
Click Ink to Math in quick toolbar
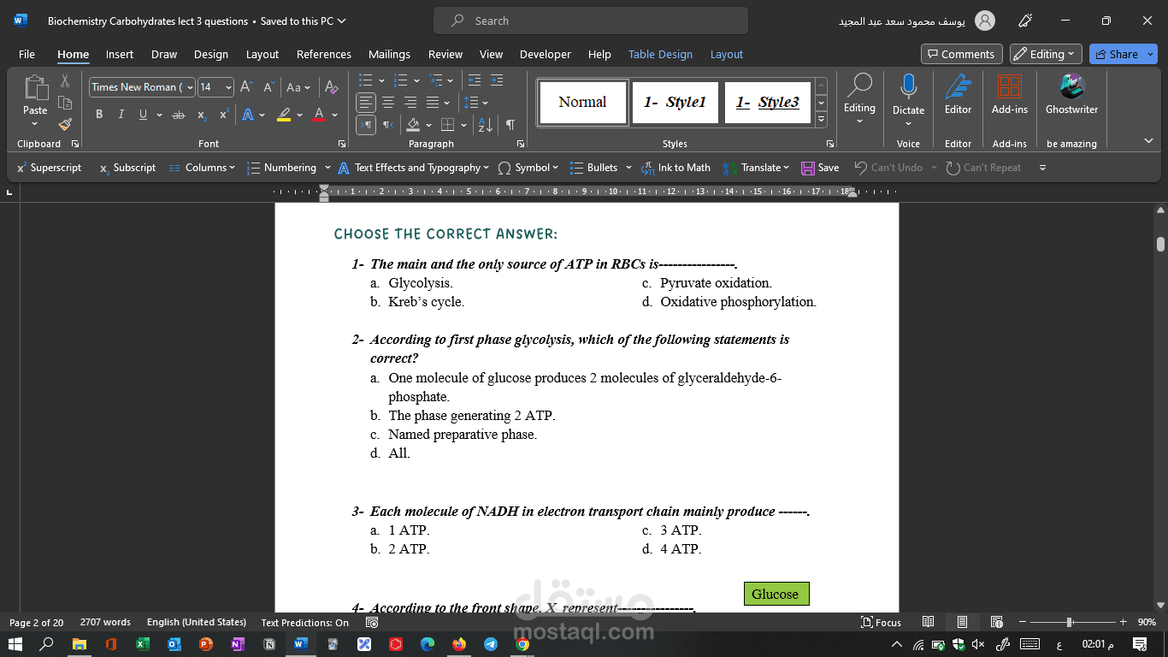click(x=675, y=168)
